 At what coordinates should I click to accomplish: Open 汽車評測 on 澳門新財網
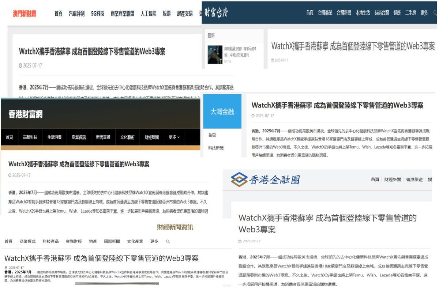(x=77, y=14)
